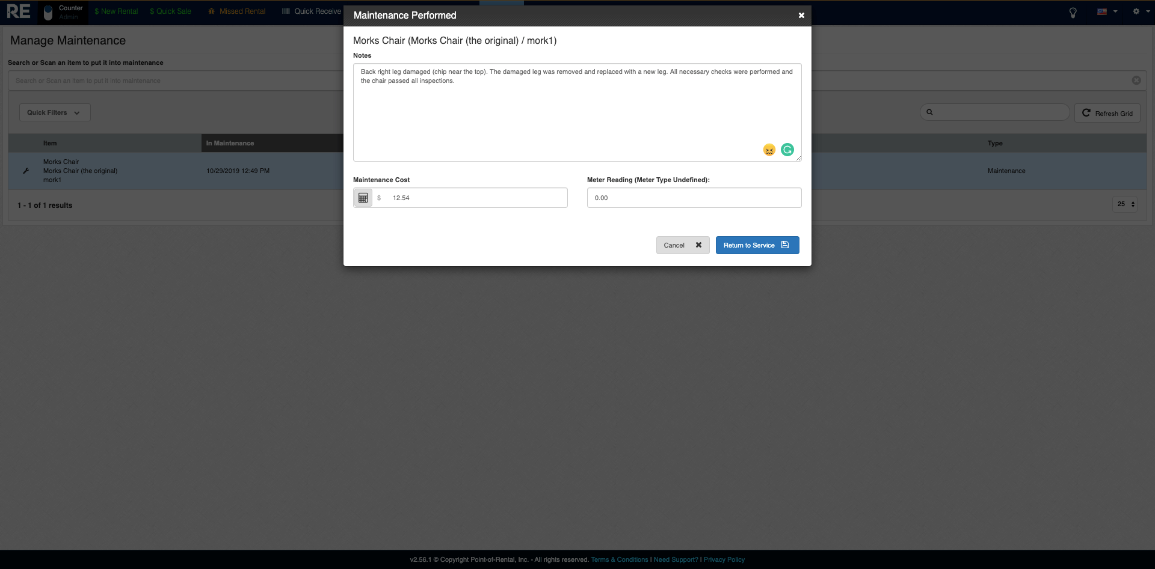Open the Privacy Policy link
This screenshot has width=1155, height=569.
pyautogui.click(x=724, y=559)
